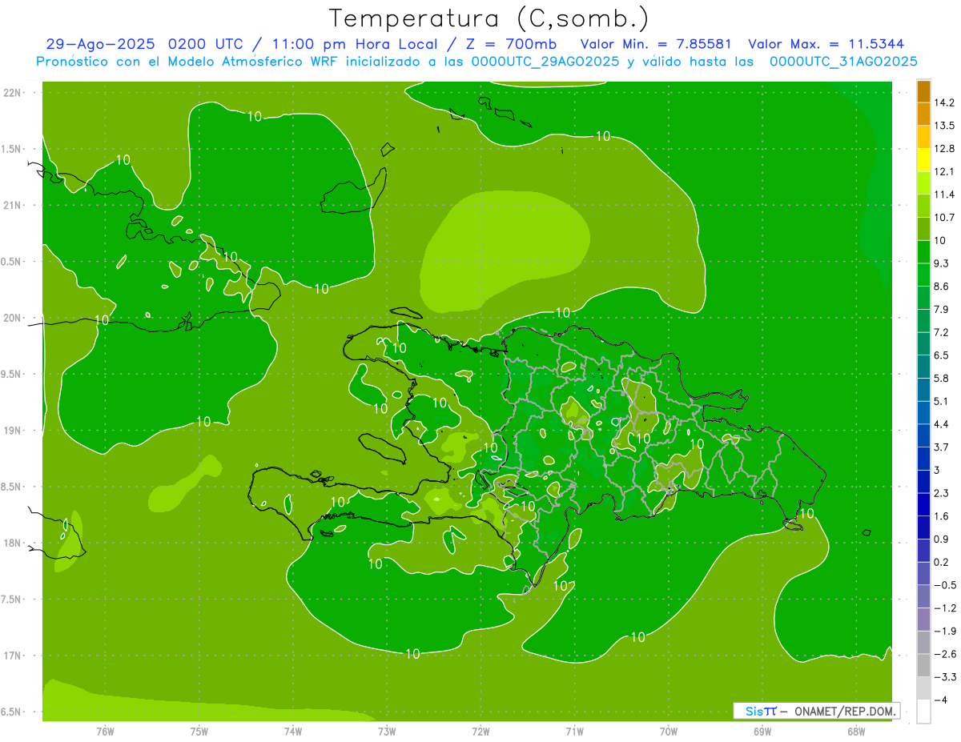Click the "6.5" legend value
Screen dimensions: 961x742
[941, 355]
